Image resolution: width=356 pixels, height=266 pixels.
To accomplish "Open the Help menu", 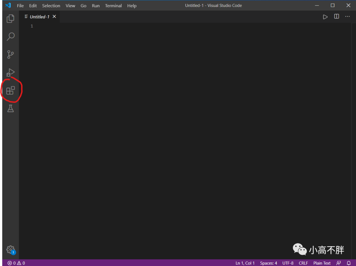I will click(x=132, y=6).
